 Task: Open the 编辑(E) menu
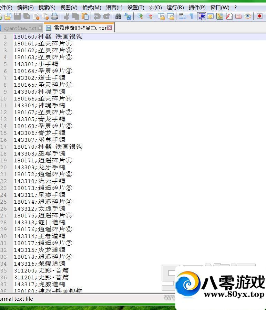tap(25, 7)
